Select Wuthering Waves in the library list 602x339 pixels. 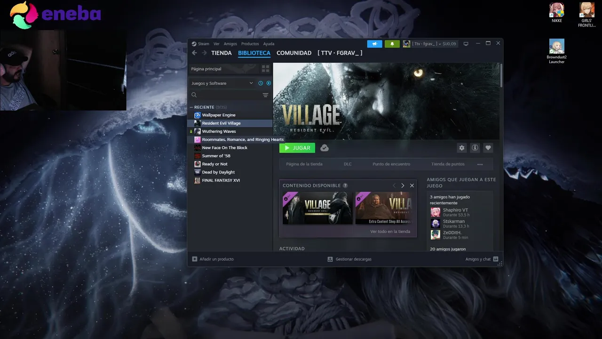(230, 131)
